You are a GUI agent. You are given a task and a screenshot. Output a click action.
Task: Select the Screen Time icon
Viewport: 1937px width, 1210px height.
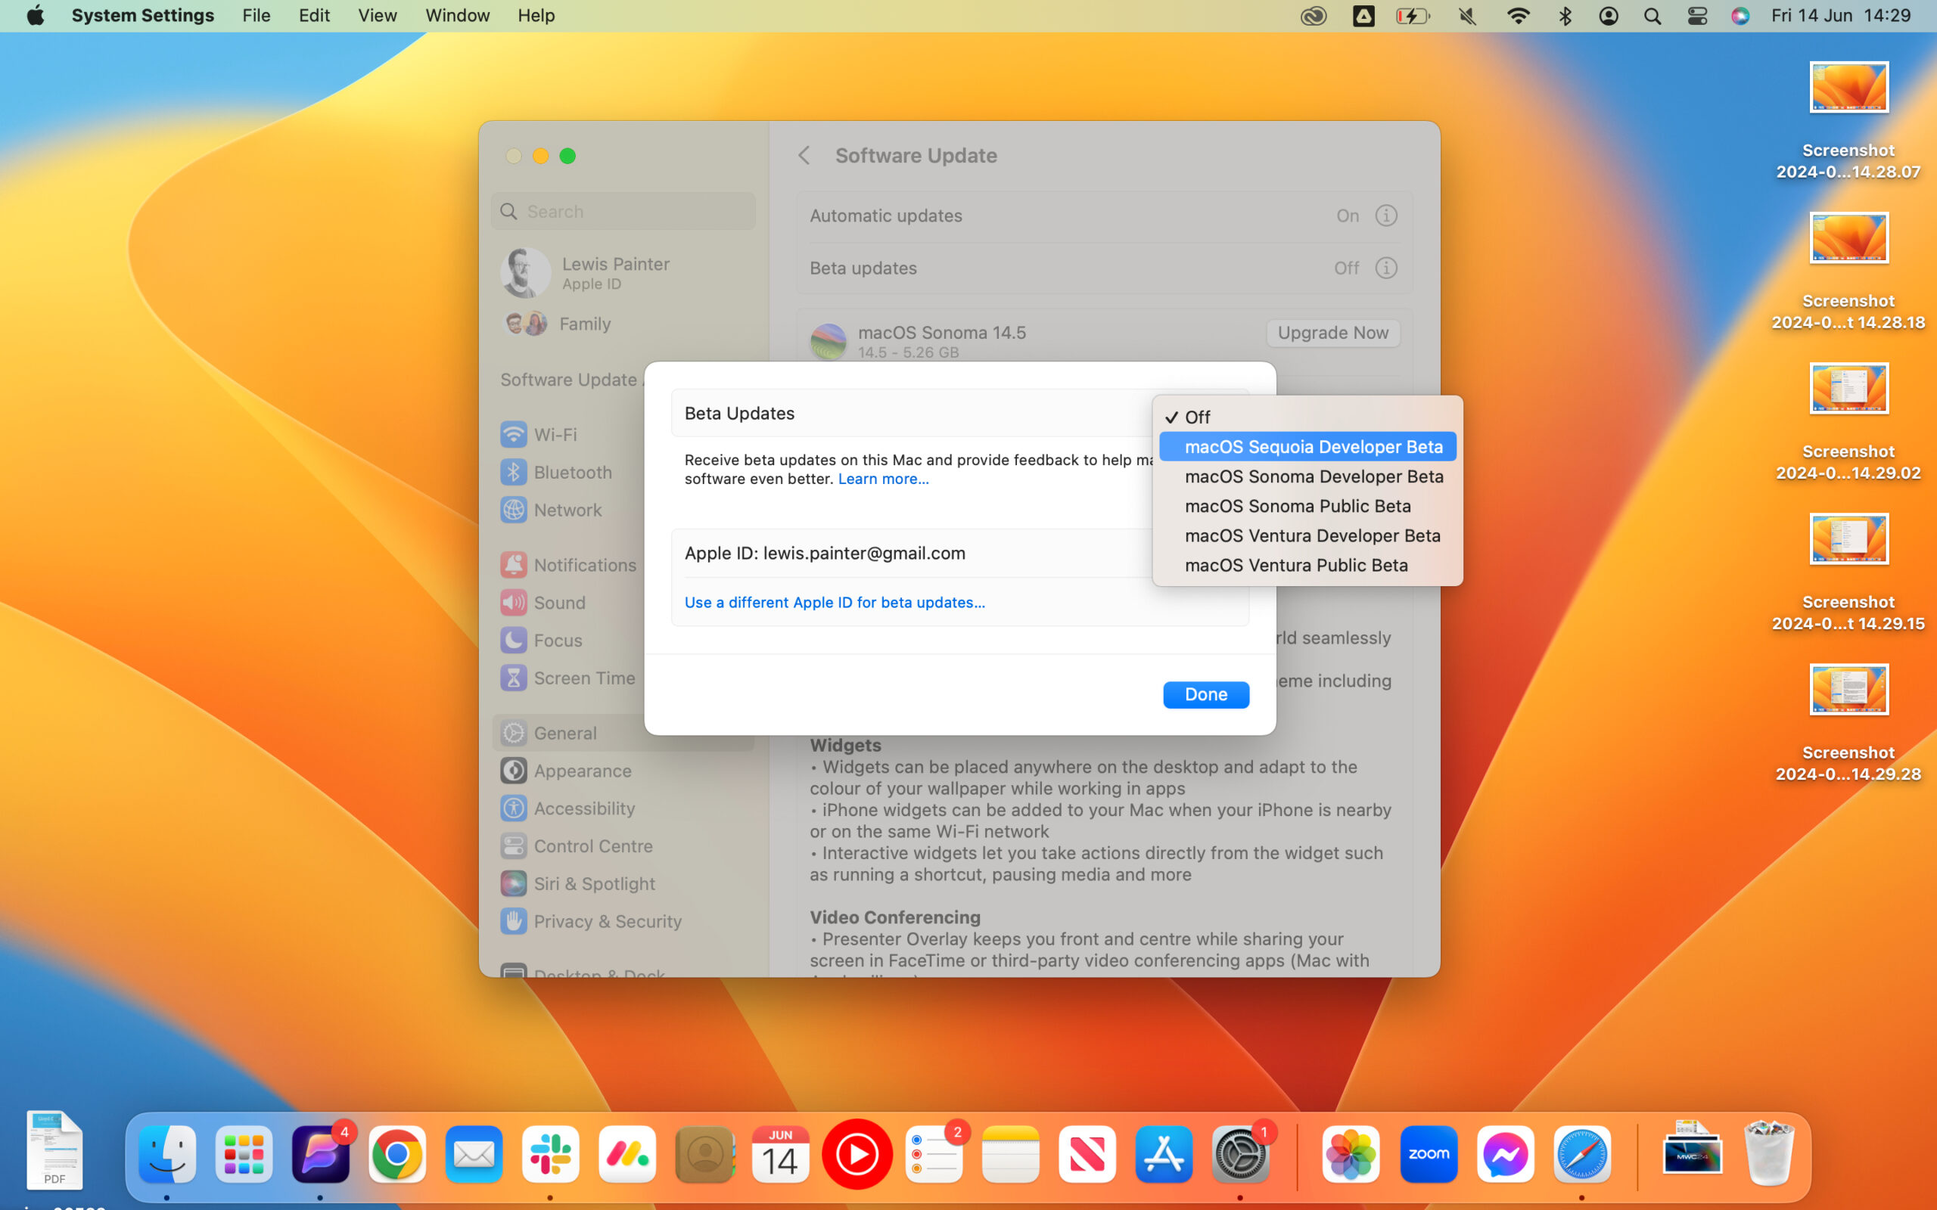click(x=515, y=678)
